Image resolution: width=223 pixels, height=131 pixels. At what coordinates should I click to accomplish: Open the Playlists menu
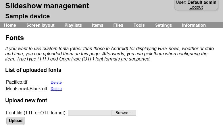tap(73, 25)
